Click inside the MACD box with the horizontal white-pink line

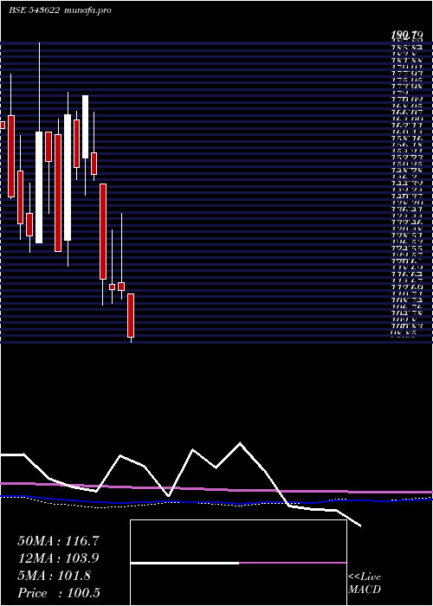238,563
